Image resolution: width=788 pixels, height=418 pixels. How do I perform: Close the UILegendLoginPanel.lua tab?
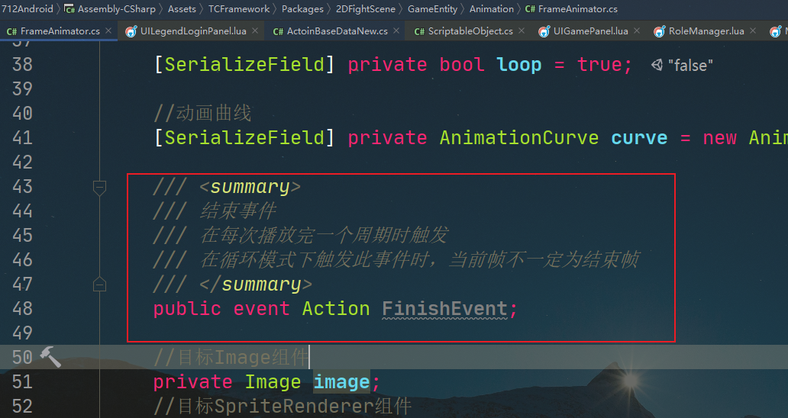click(x=255, y=31)
